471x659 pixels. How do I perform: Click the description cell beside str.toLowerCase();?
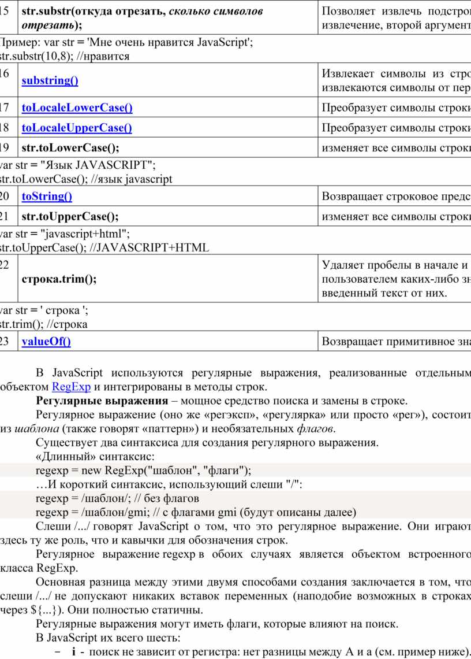pyautogui.click(x=396, y=147)
